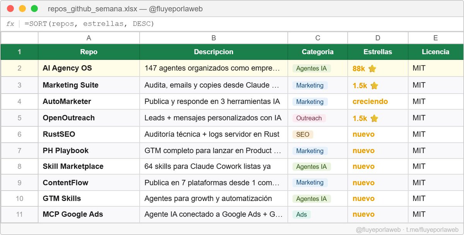
Task: Select column D header
Action: click(x=378, y=38)
